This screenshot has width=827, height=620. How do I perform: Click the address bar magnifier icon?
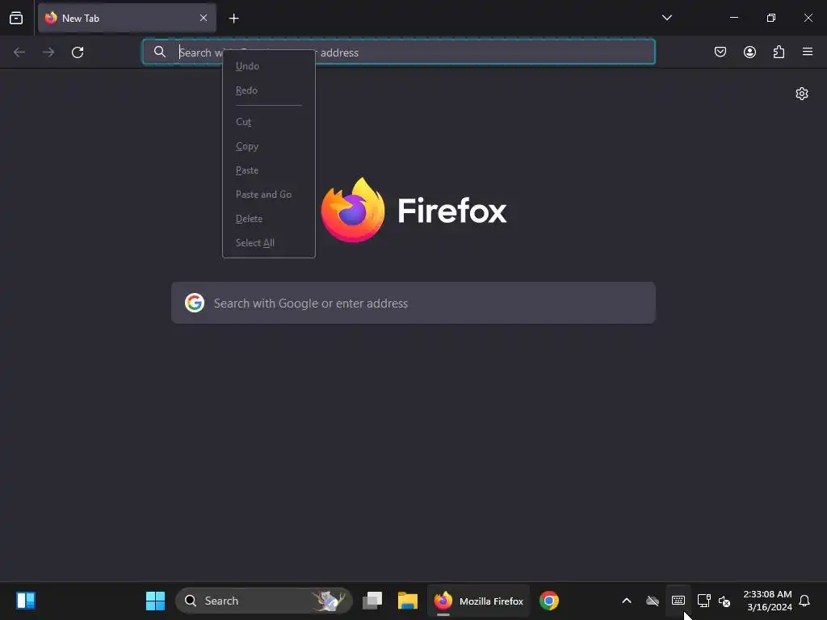[x=159, y=52]
